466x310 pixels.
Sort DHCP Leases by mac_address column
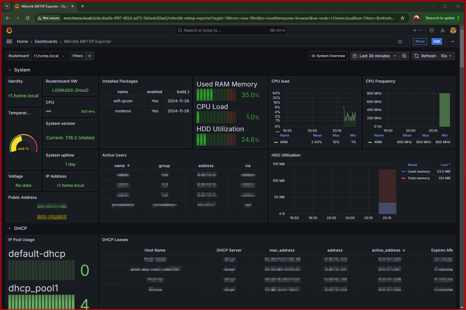point(282,250)
